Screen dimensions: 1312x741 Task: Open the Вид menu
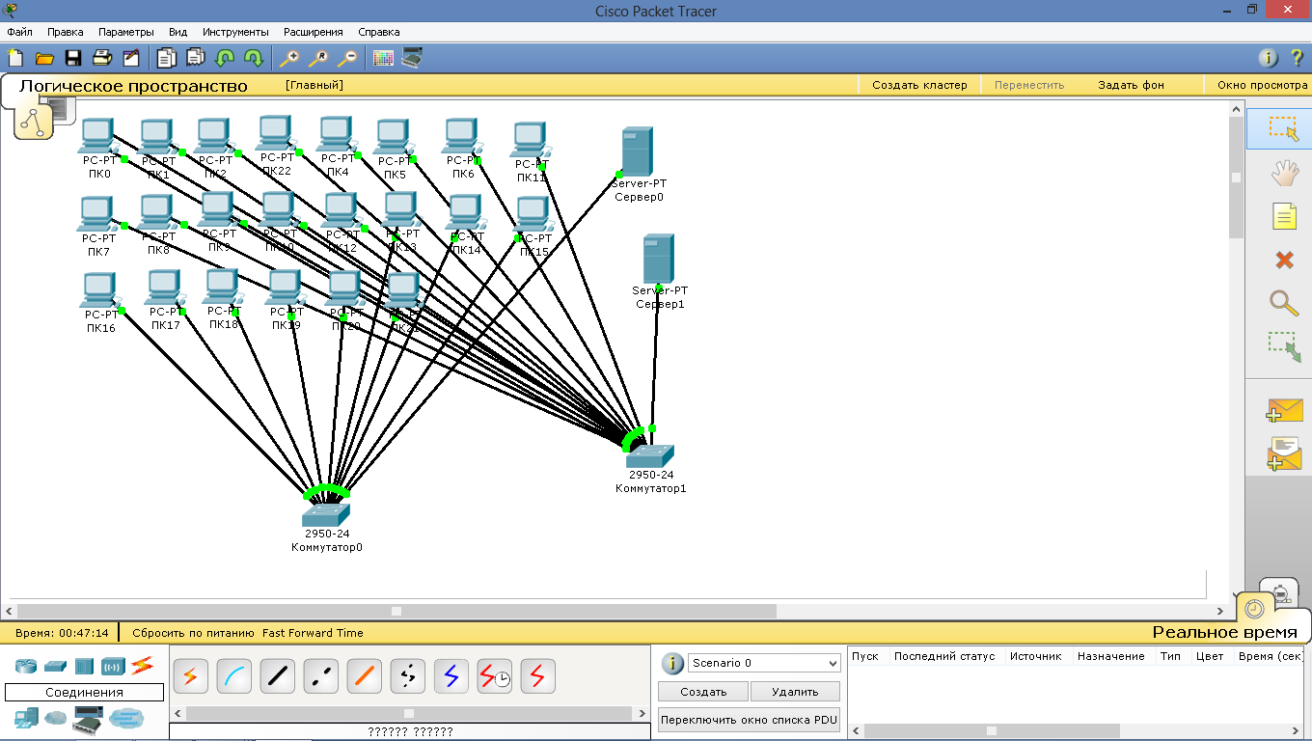click(x=178, y=32)
